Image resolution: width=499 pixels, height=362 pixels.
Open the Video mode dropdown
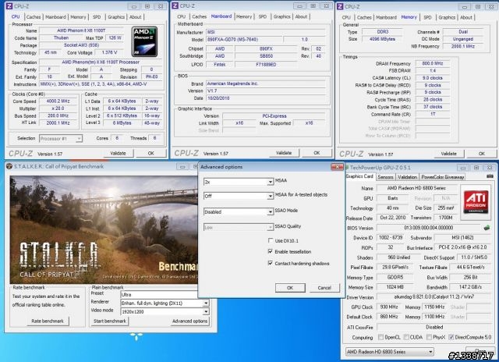[165, 312]
